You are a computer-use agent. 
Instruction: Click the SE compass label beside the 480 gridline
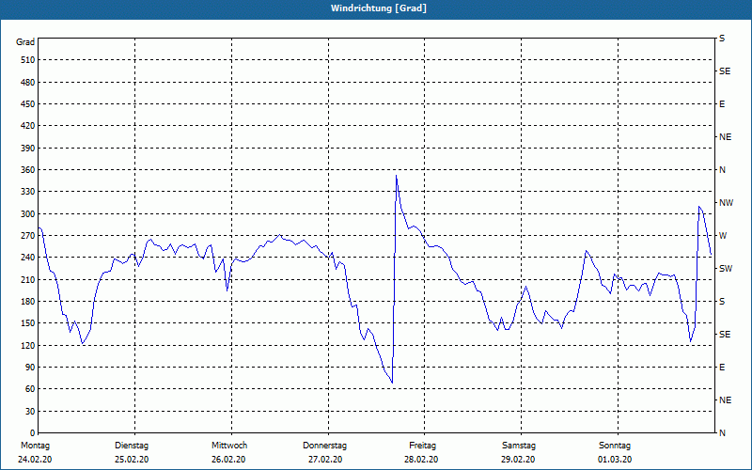[725, 71]
